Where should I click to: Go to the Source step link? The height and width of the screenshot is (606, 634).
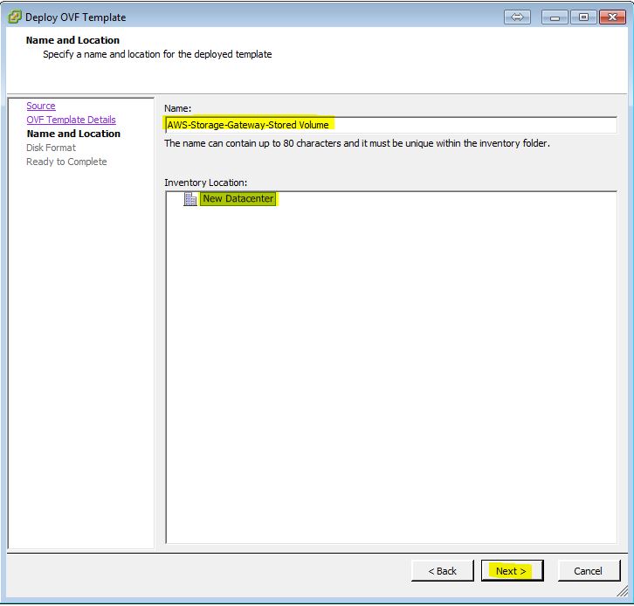(x=40, y=106)
